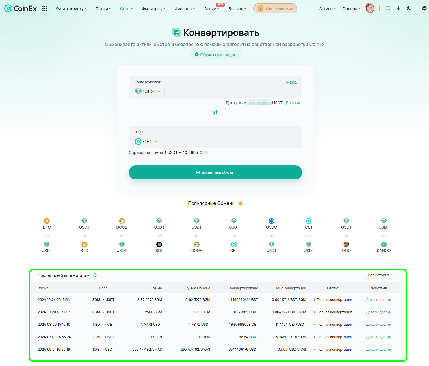Click the timestamp 2024-10-24 21:15:54

pos(54,300)
